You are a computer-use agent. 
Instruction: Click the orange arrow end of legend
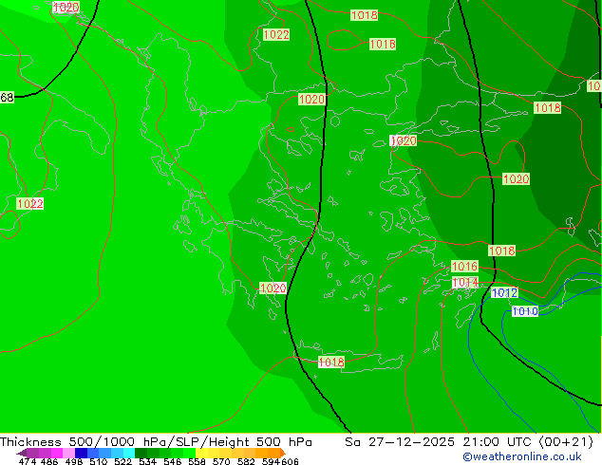pyautogui.click(x=283, y=453)
